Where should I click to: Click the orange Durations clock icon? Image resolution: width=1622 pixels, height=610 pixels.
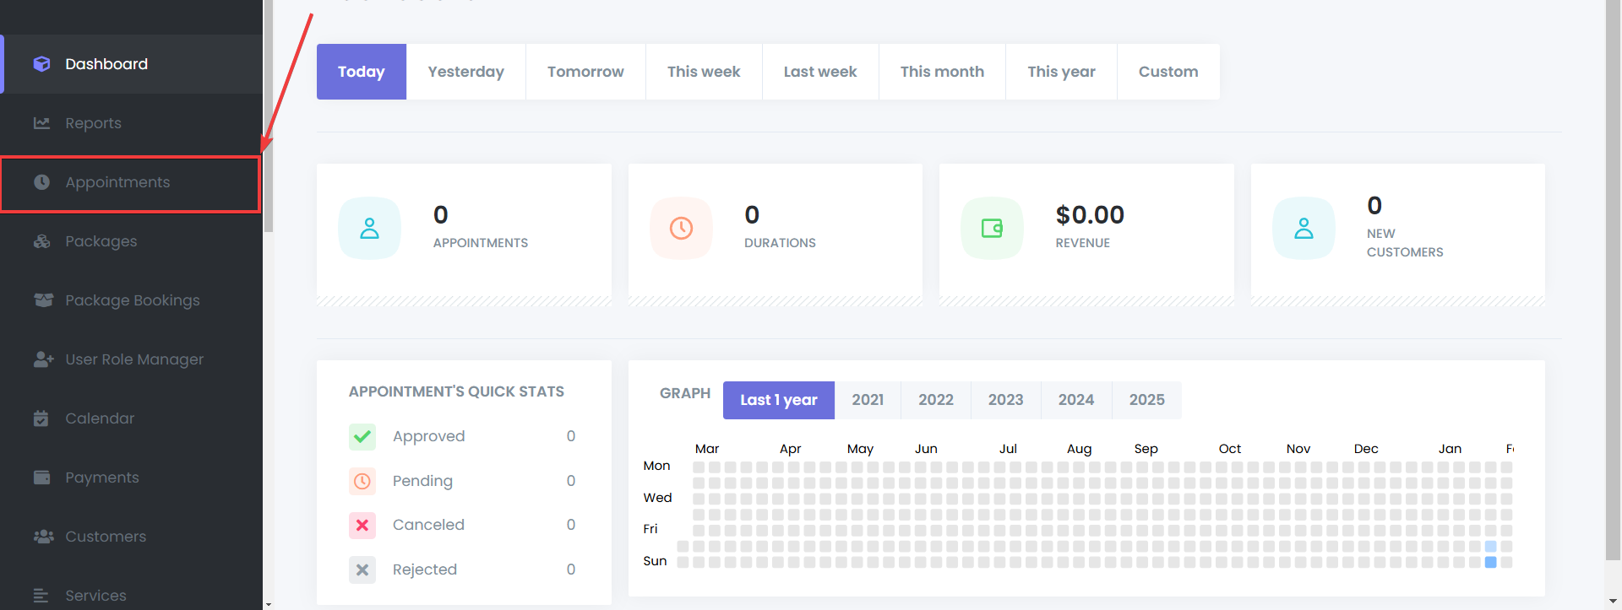[x=681, y=228]
